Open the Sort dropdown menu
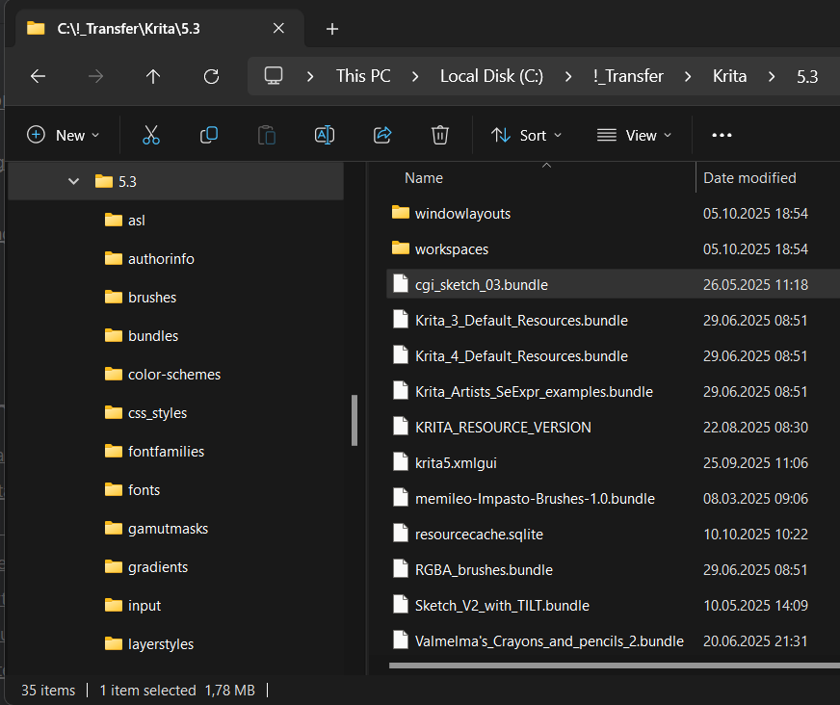 tap(526, 135)
